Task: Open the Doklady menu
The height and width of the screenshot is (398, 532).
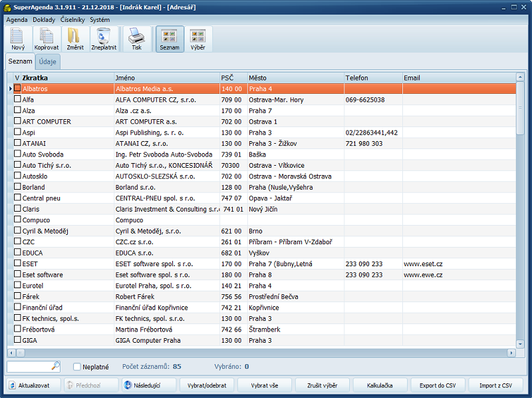Action: tap(44, 20)
